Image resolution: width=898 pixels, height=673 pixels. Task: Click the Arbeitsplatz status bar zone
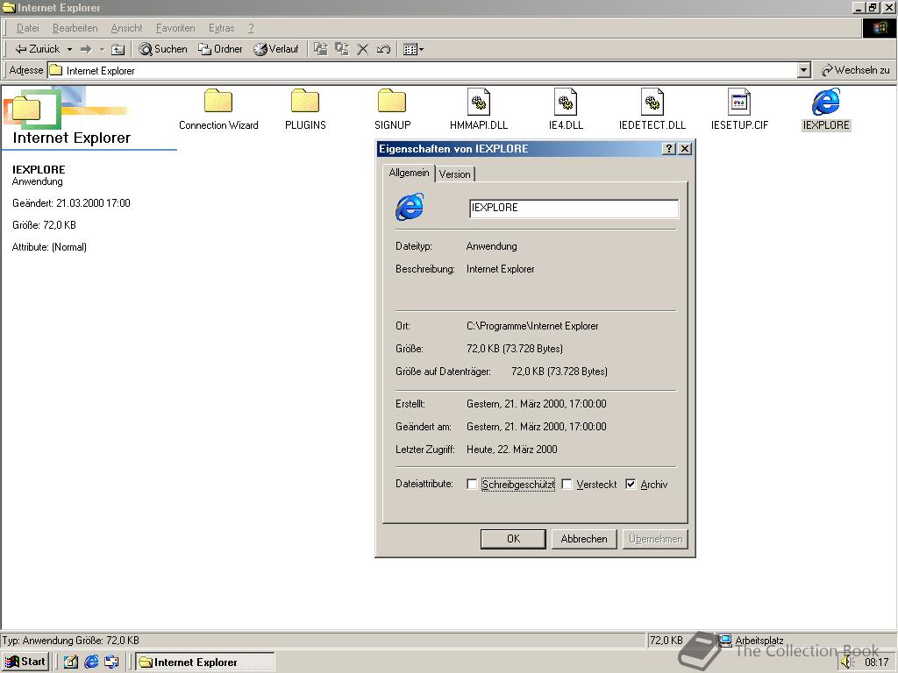click(x=806, y=641)
